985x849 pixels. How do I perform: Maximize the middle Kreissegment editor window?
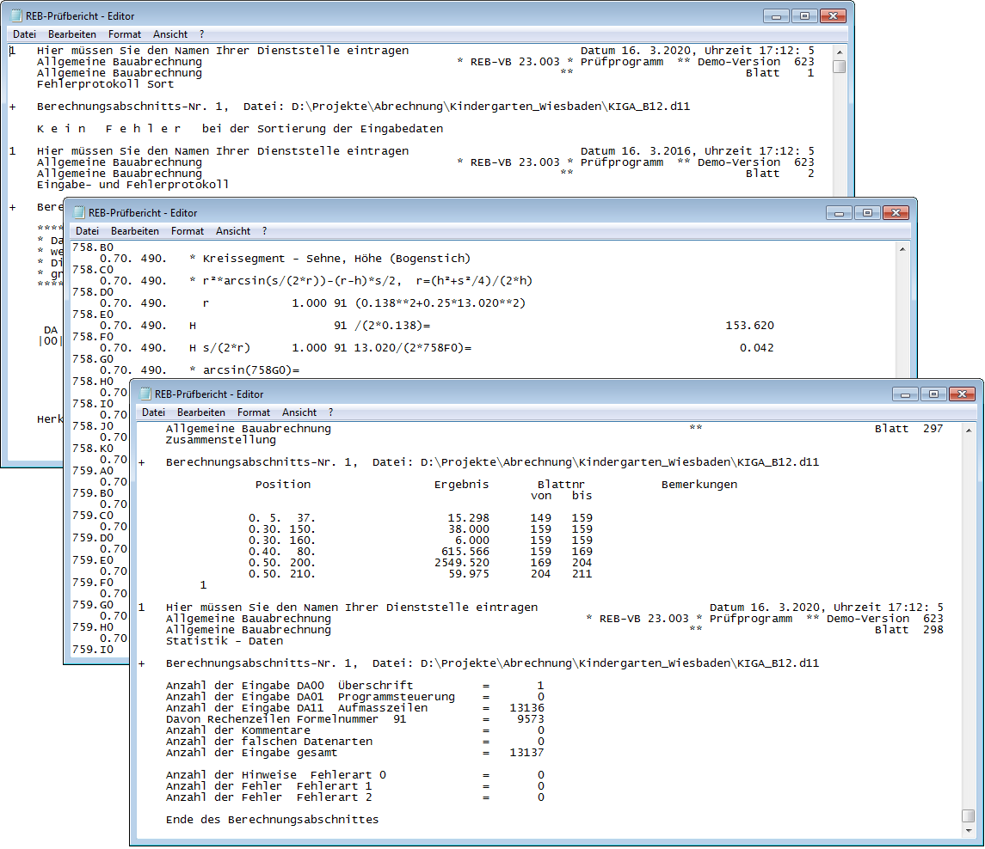coord(867,213)
